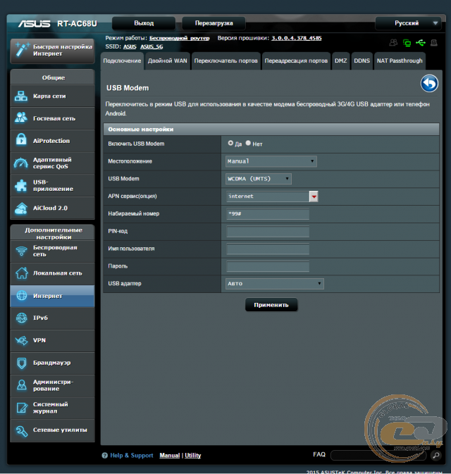Image resolution: width=451 pixels, height=474 pixels.
Task: Switch to the DMZ tab
Action: [341, 61]
